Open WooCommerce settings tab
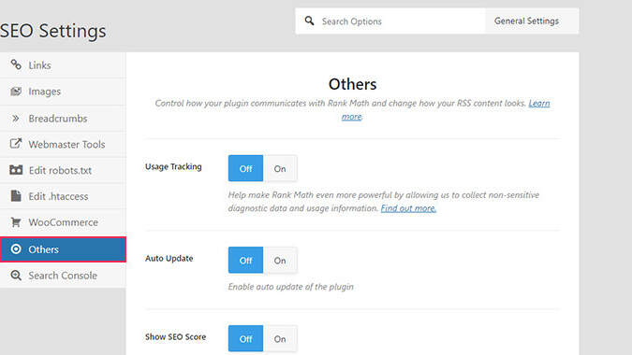The height and width of the screenshot is (355, 632). click(x=63, y=222)
